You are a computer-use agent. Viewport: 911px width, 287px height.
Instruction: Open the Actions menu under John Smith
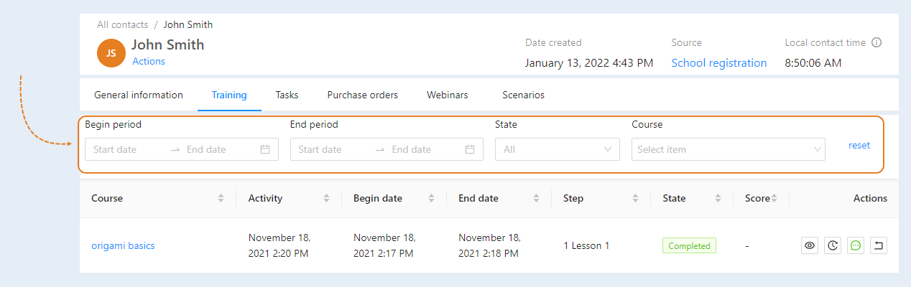149,62
